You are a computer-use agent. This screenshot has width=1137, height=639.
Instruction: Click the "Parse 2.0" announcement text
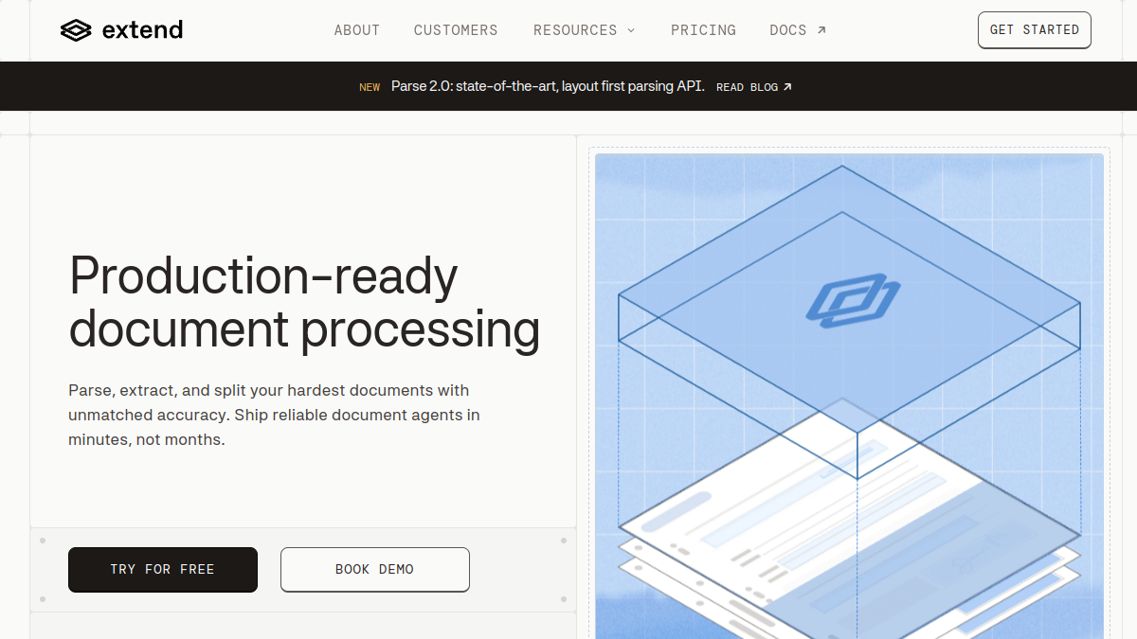[x=548, y=86]
